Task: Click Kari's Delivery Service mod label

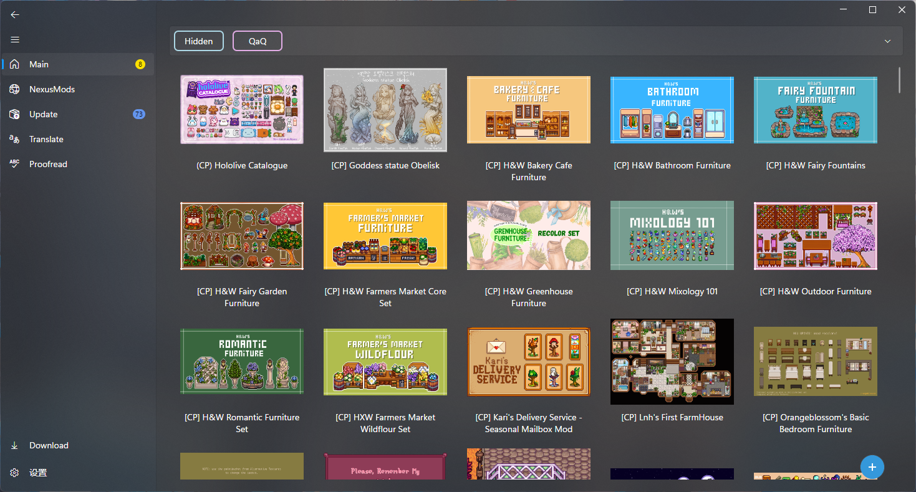Action: pyautogui.click(x=529, y=423)
